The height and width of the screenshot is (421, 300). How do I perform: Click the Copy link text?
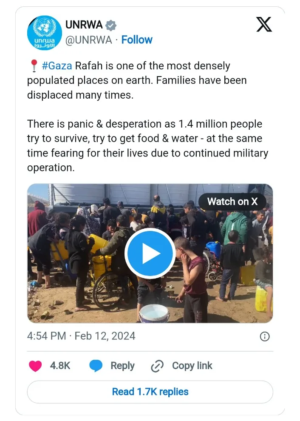(192, 366)
